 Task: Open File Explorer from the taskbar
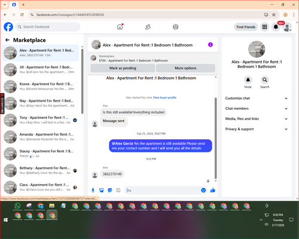[x=52, y=206]
